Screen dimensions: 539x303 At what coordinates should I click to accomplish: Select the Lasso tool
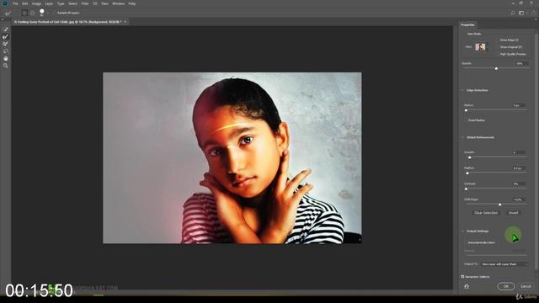(6, 50)
